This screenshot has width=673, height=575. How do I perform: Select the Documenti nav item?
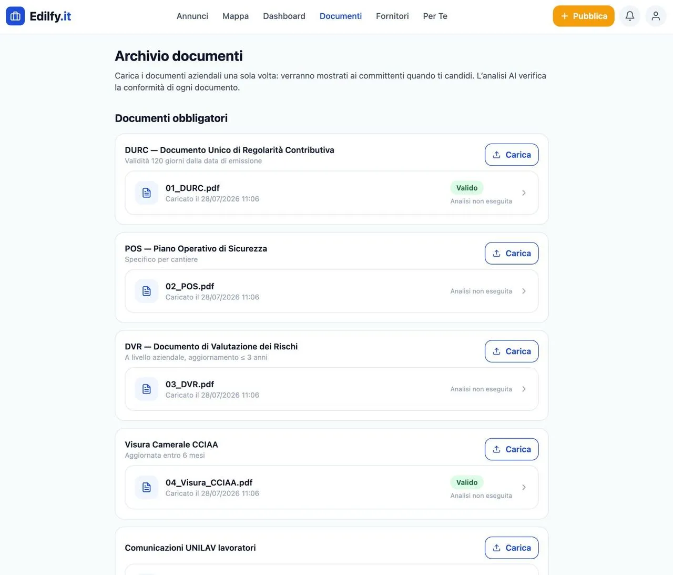pyautogui.click(x=341, y=16)
